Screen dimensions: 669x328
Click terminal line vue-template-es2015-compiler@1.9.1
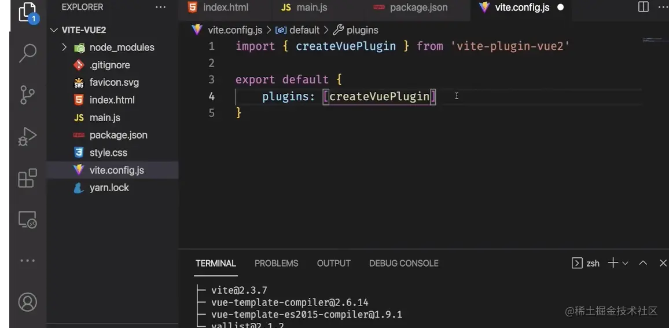coord(306,315)
